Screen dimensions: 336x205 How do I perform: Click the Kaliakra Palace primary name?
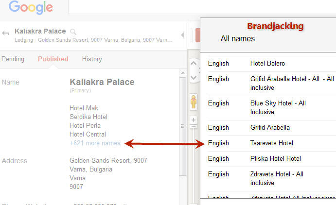pyautogui.click(x=102, y=82)
